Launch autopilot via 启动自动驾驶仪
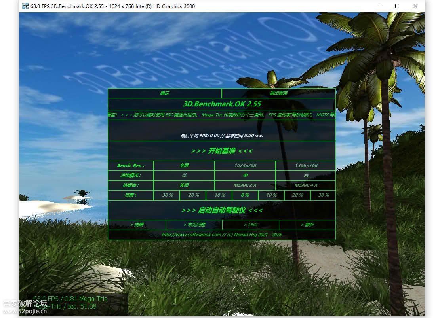Image resolution: width=438 pixels, height=318 pixels. pyautogui.click(x=222, y=210)
